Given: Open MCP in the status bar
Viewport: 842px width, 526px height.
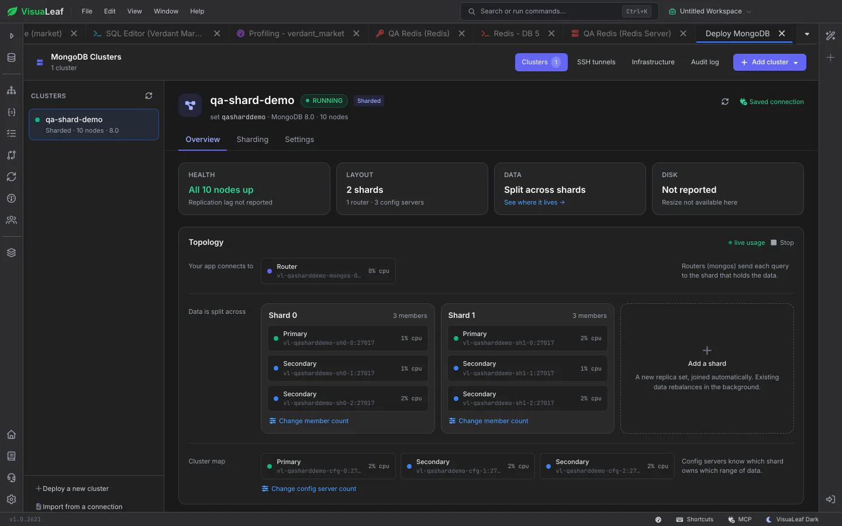Looking at the screenshot, I should pos(740,519).
